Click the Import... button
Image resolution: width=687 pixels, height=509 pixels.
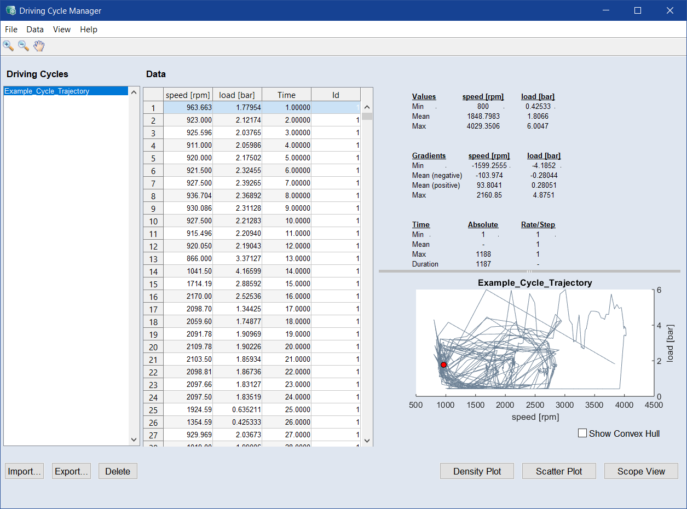[25, 471]
